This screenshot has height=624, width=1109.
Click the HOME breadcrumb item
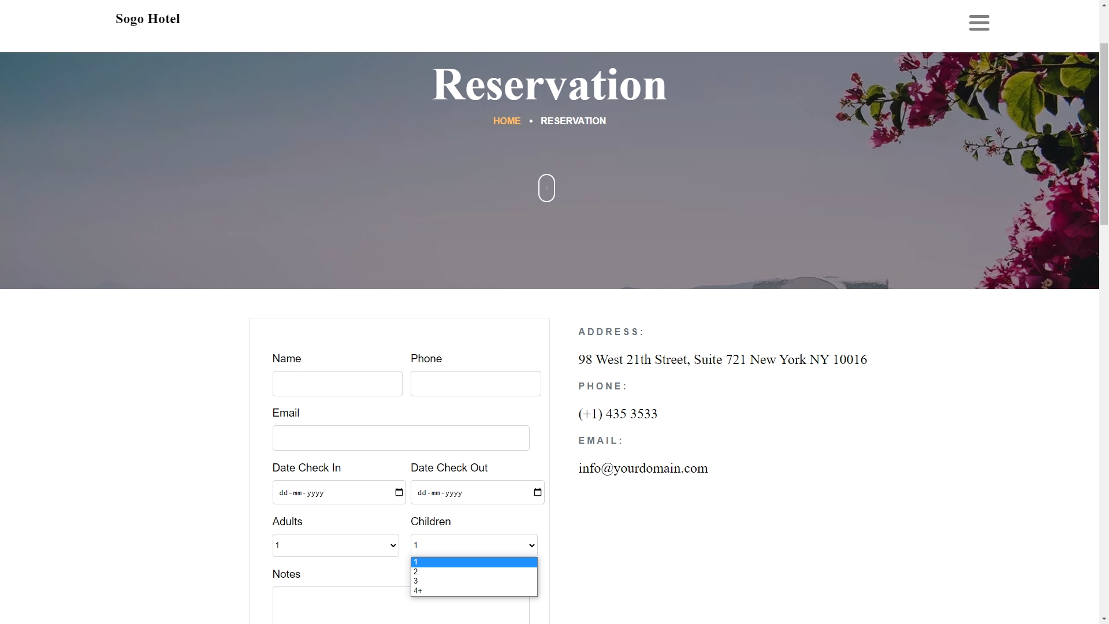tap(506, 121)
